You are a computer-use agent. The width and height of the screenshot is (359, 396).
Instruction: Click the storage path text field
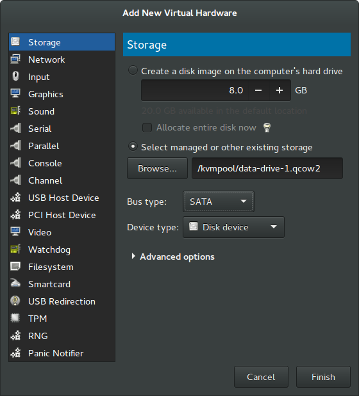267,168
